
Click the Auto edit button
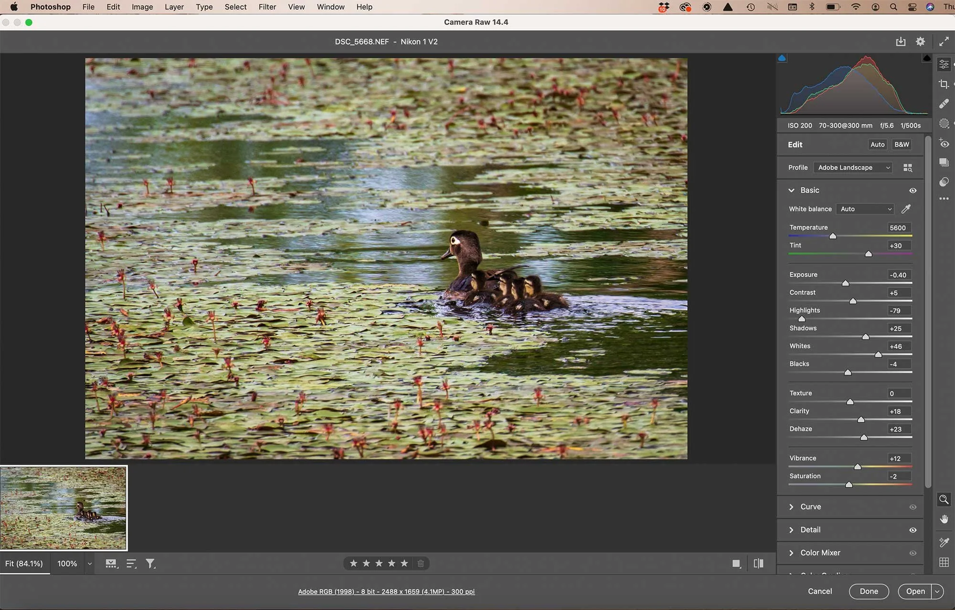point(877,145)
